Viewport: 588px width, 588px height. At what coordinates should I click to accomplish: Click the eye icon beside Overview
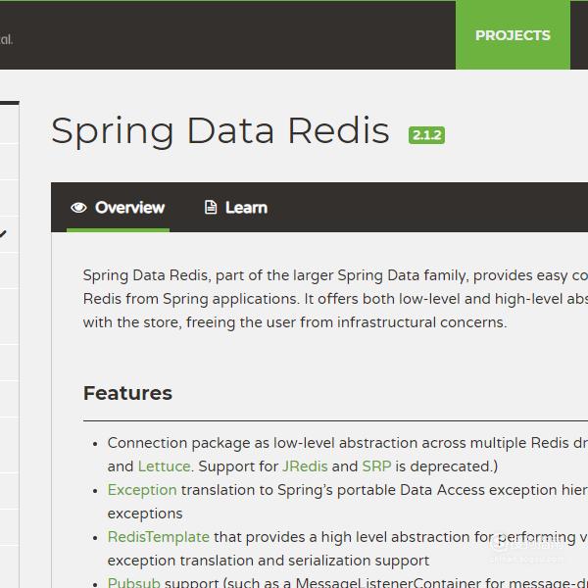[x=78, y=208]
